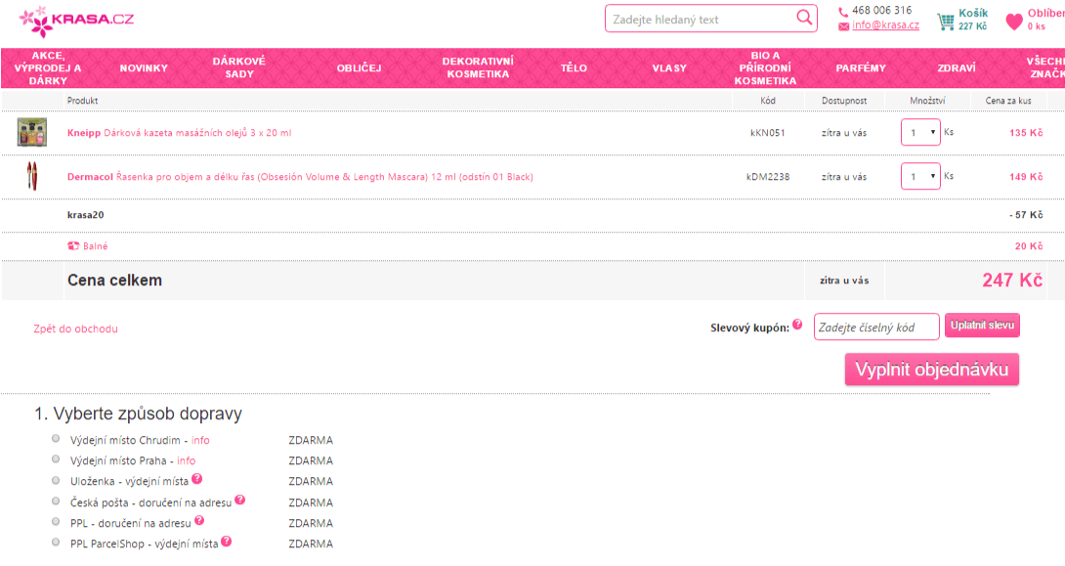Click krasa20 coupon row text

[86, 215]
